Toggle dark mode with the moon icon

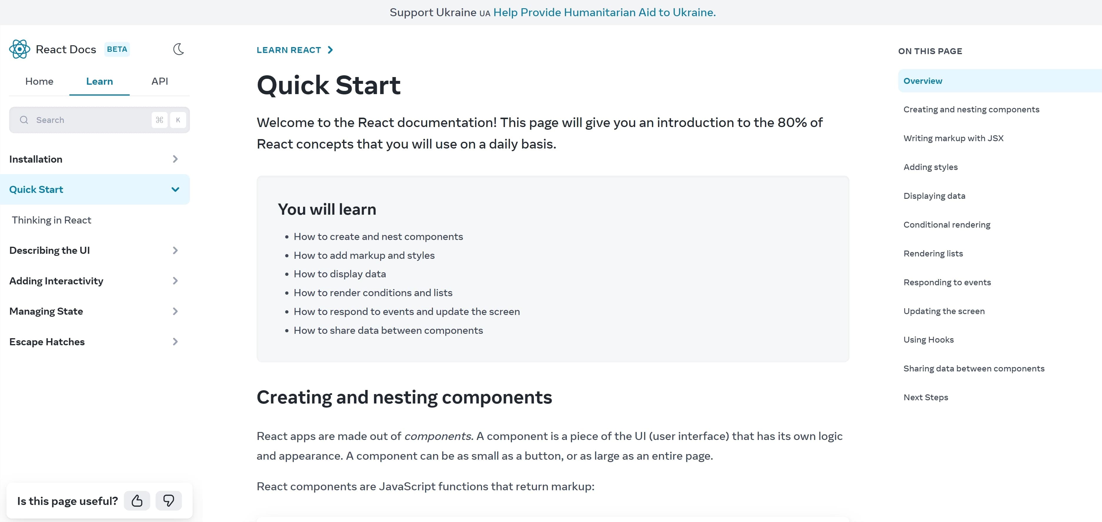178,49
